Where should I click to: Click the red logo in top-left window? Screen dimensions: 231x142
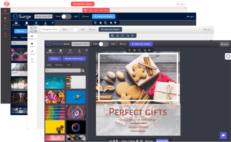tap(7, 4)
